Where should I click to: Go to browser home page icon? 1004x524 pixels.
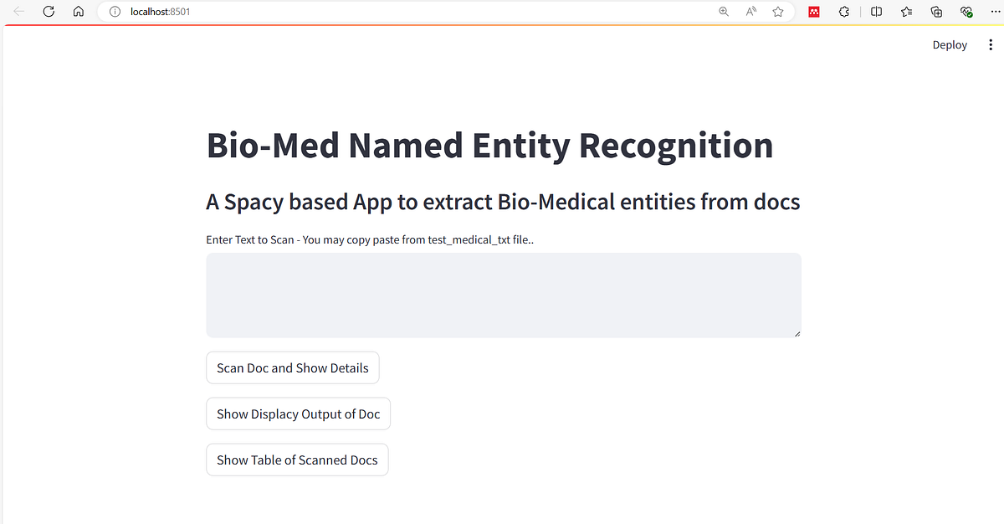click(79, 12)
